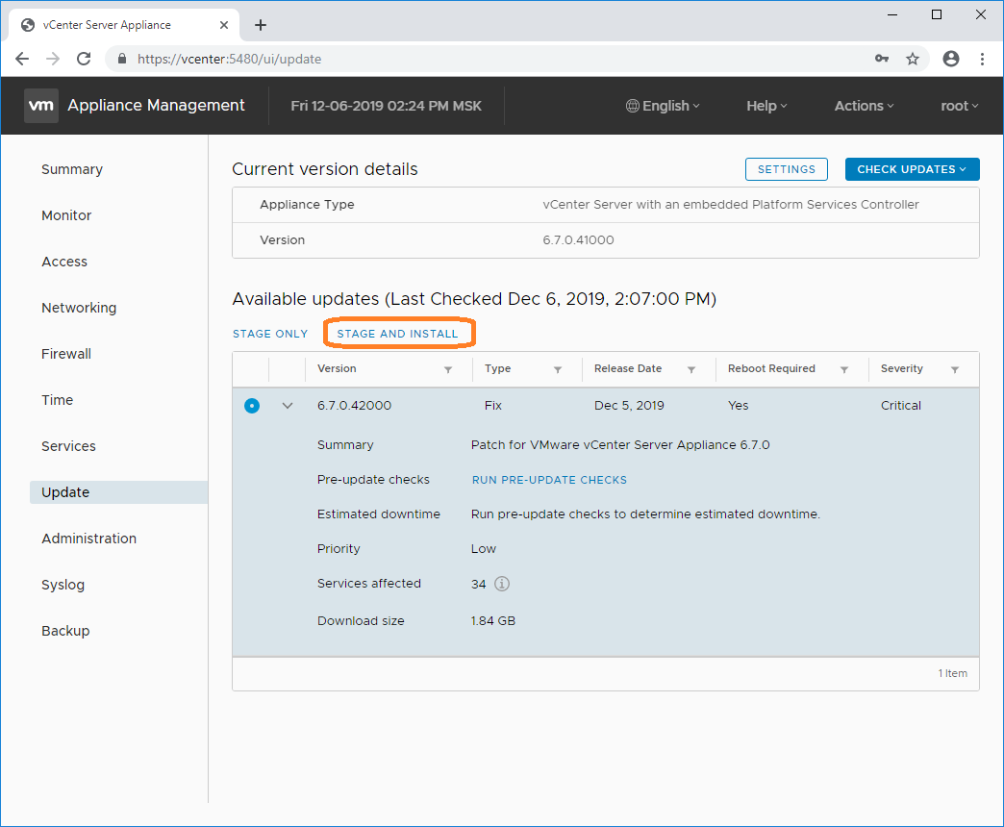Open the Actions dropdown menu

pos(864,106)
